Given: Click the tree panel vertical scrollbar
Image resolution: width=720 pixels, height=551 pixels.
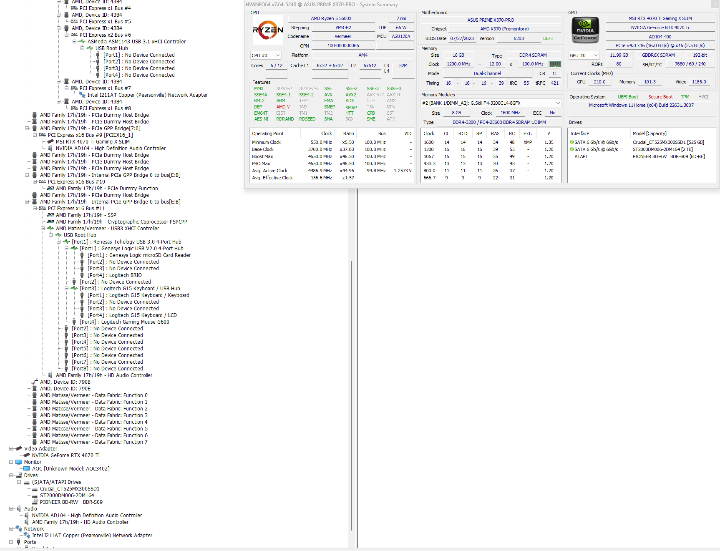Looking at the screenshot, I should pos(352,396).
